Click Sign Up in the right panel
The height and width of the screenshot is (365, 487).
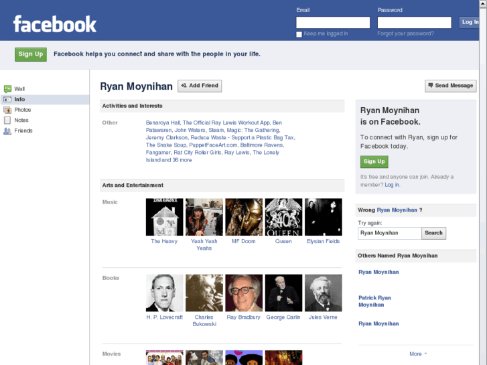click(374, 161)
